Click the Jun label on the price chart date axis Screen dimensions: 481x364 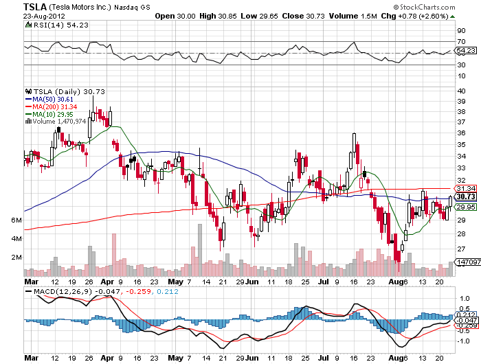click(252, 282)
